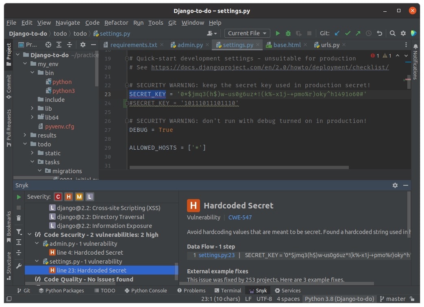The image size is (424, 307).
Task: Open the Navigate menu
Action: pos(68,23)
